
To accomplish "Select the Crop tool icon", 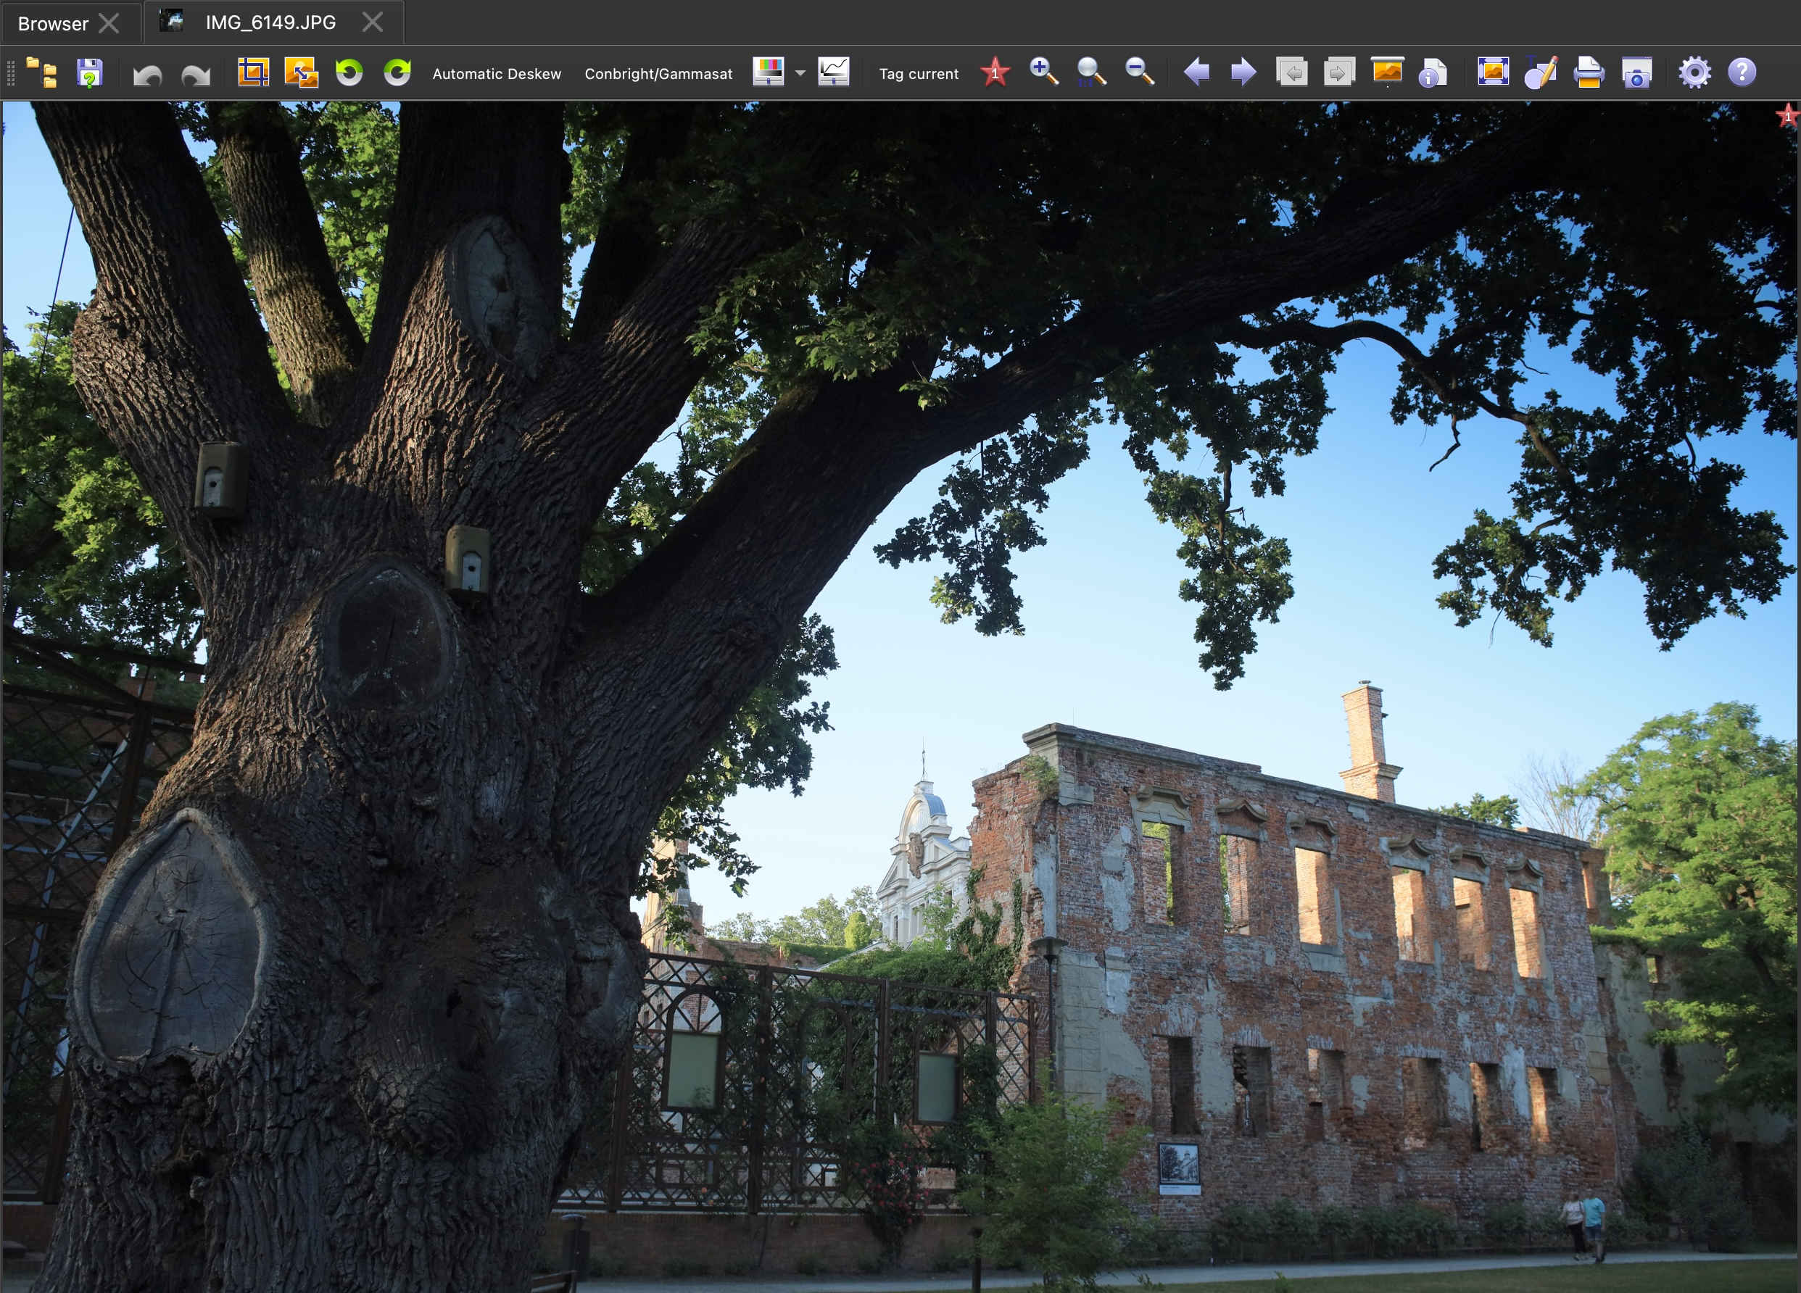I will [253, 73].
